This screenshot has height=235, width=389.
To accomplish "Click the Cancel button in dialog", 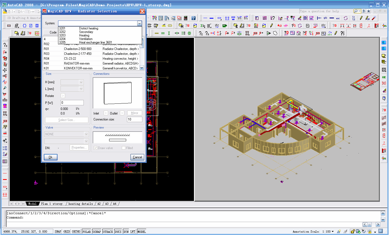I will (x=137, y=157).
